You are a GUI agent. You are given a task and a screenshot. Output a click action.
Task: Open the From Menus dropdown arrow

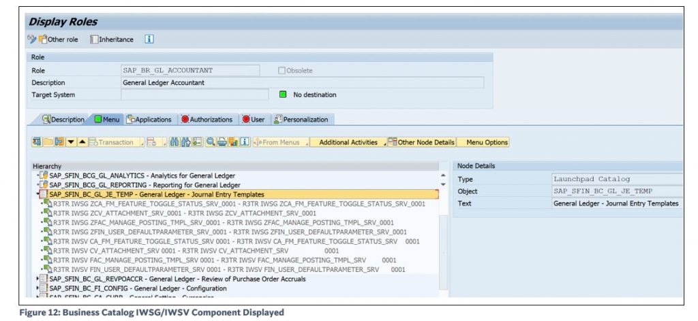coord(307,144)
